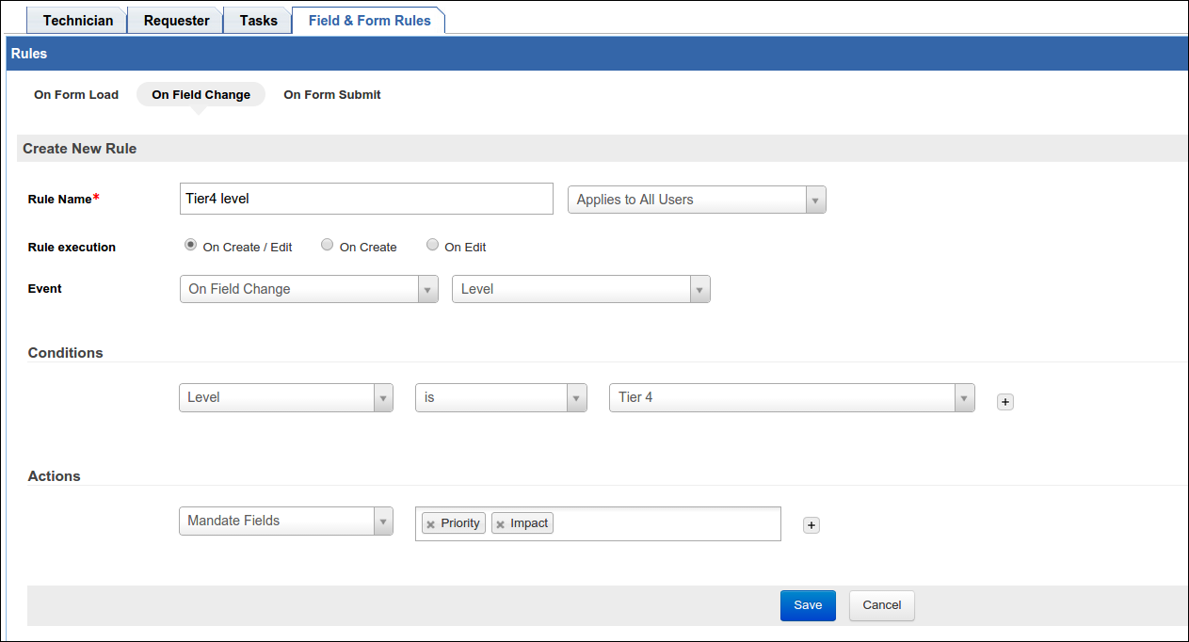Open the Tasks tab
1189x642 pixels.
(x=258, y=20)
